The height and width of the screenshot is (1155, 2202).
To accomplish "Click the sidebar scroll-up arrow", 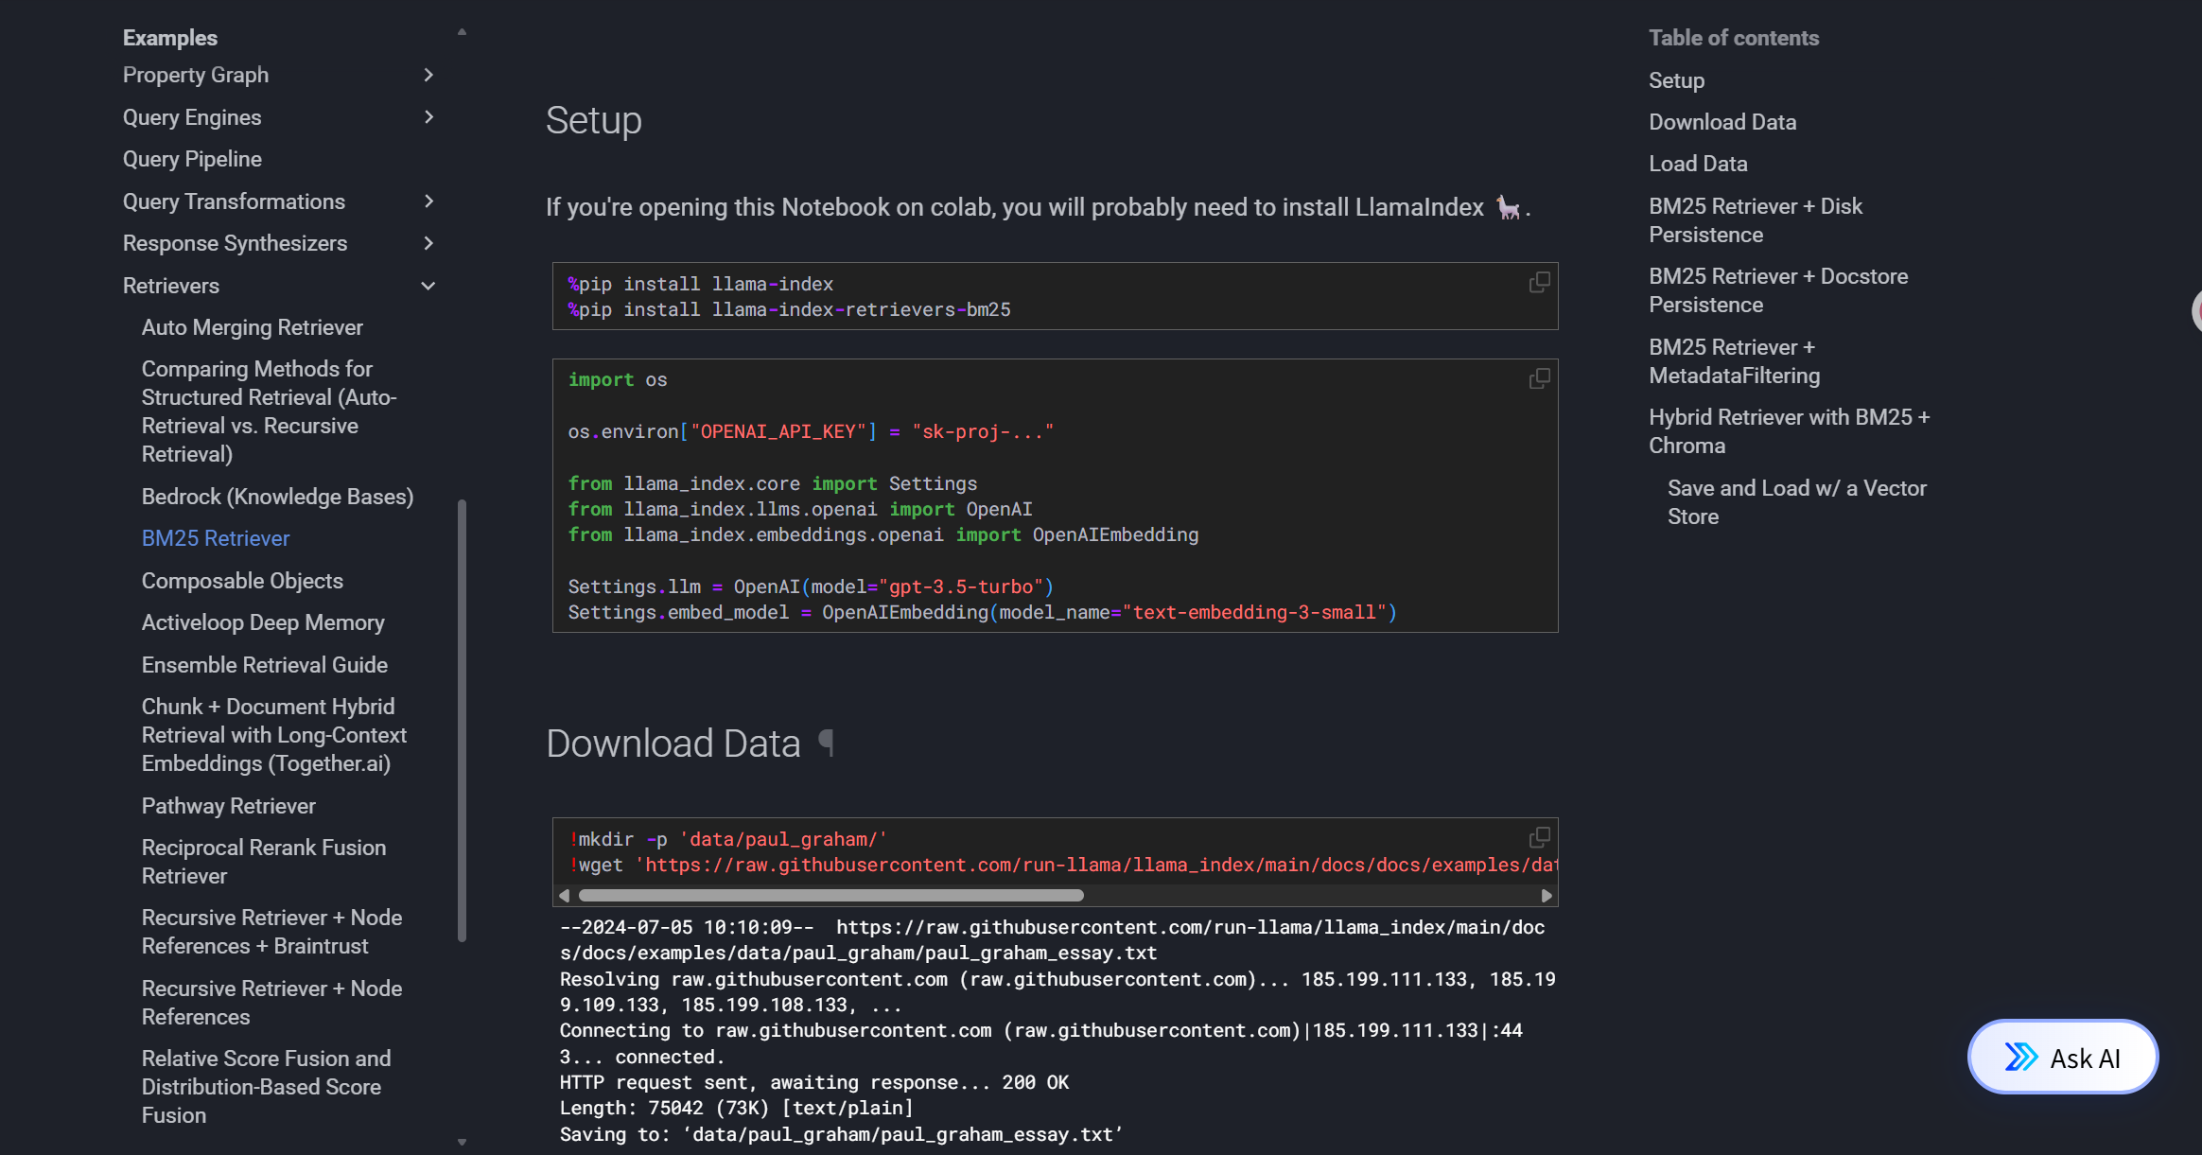I will tap(462, 30).
